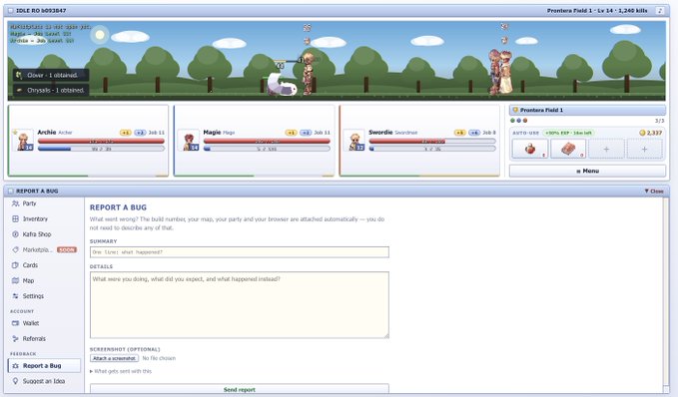The width and height of the screenshot is (678, 397).
Task: Click Swordie's yellow badge
Action: (x=459, y=133)
